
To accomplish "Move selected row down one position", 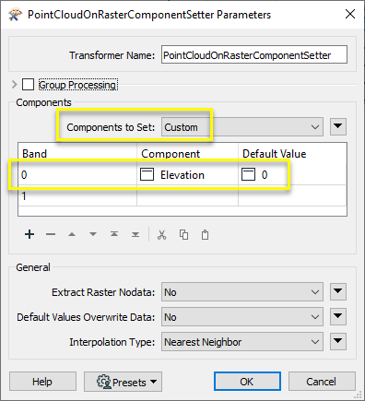I will (x=93, y=234).
